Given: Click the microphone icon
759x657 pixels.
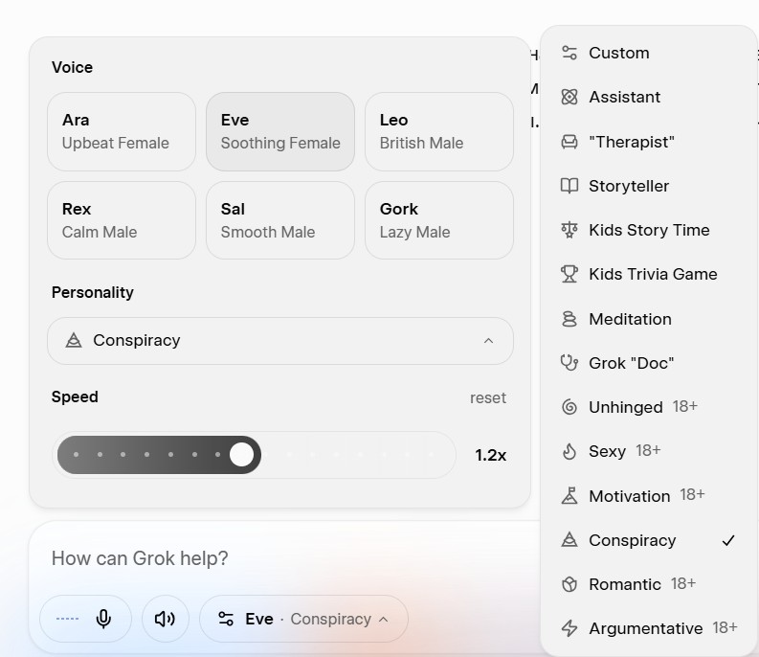Looking at the screenshot, I should tap(103, 619).
